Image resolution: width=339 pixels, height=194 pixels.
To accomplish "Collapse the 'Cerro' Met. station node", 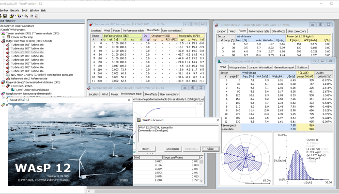I will [3, 86].
